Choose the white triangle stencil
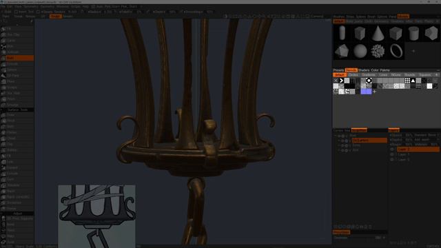 tap(413, 81)
